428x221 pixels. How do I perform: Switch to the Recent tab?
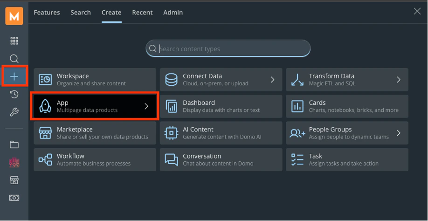click(x=142, y=13)
